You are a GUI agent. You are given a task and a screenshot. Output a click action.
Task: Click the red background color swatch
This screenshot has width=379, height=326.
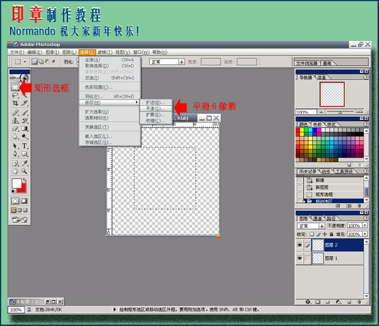click(23, 189)
